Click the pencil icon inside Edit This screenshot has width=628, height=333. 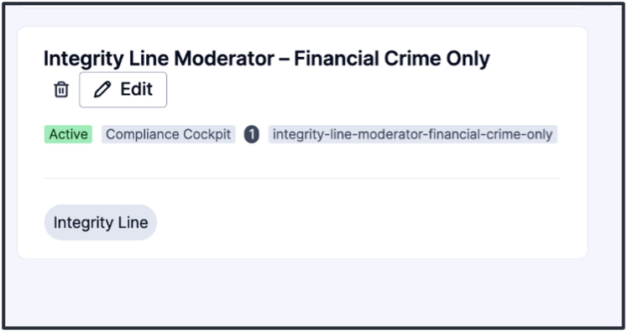pos(102,89)
